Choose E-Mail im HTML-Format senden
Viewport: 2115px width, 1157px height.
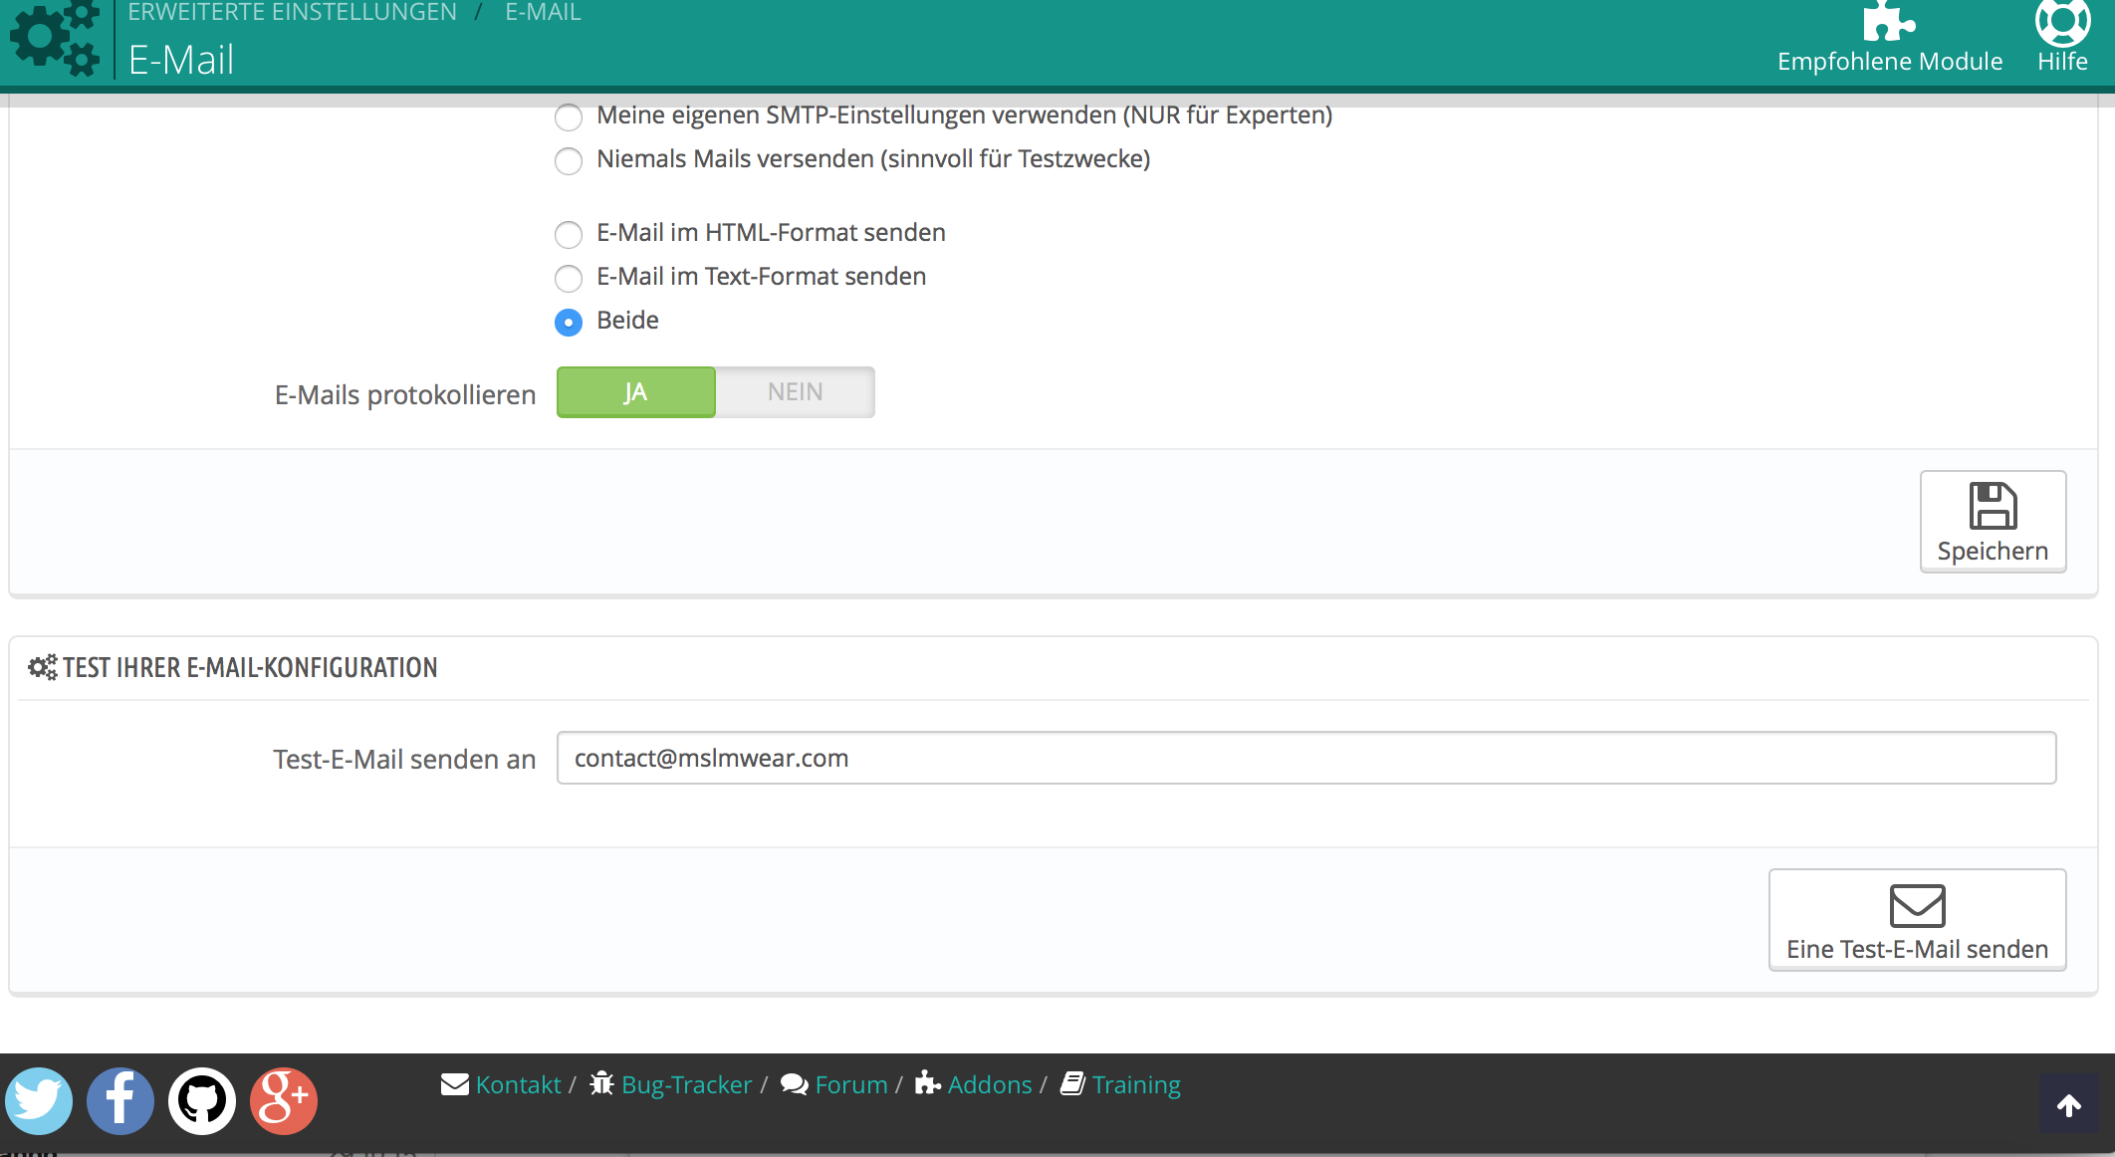click(569, 235)
